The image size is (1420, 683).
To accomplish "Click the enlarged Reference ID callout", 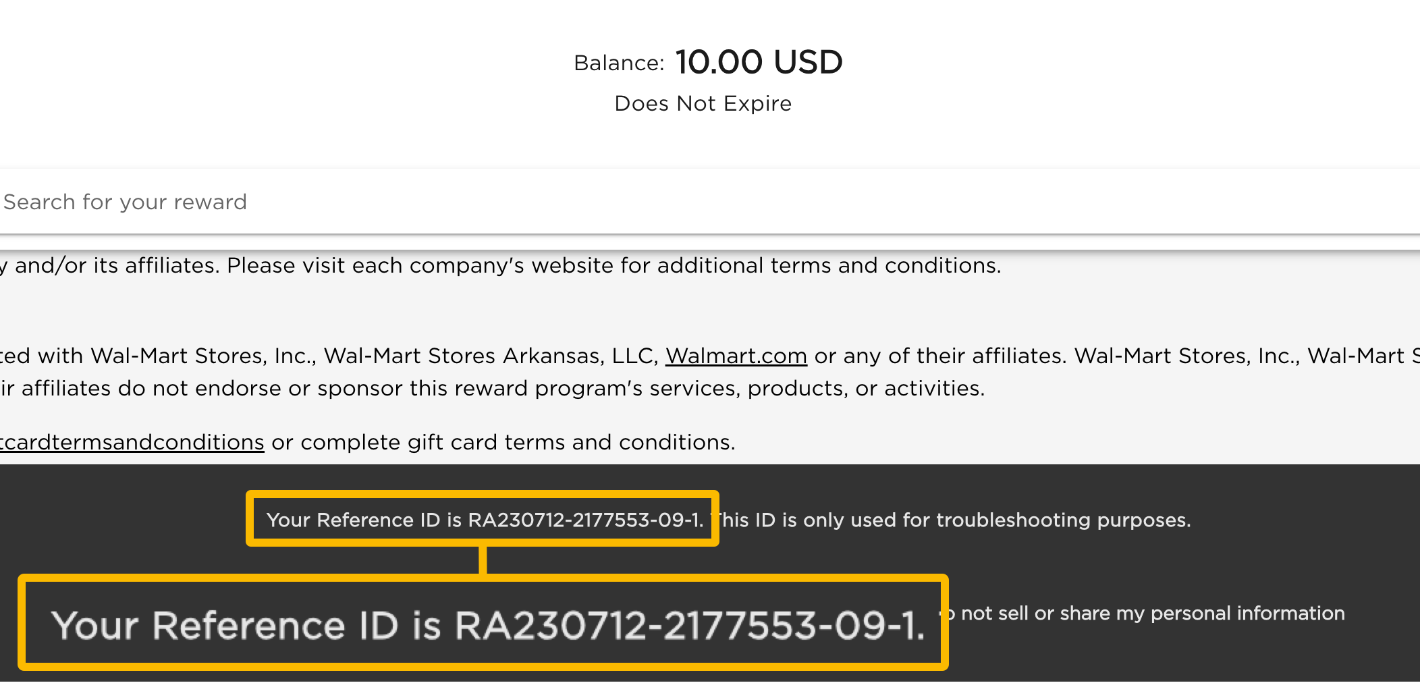I will pyautogui.click(x=487, y=624).
